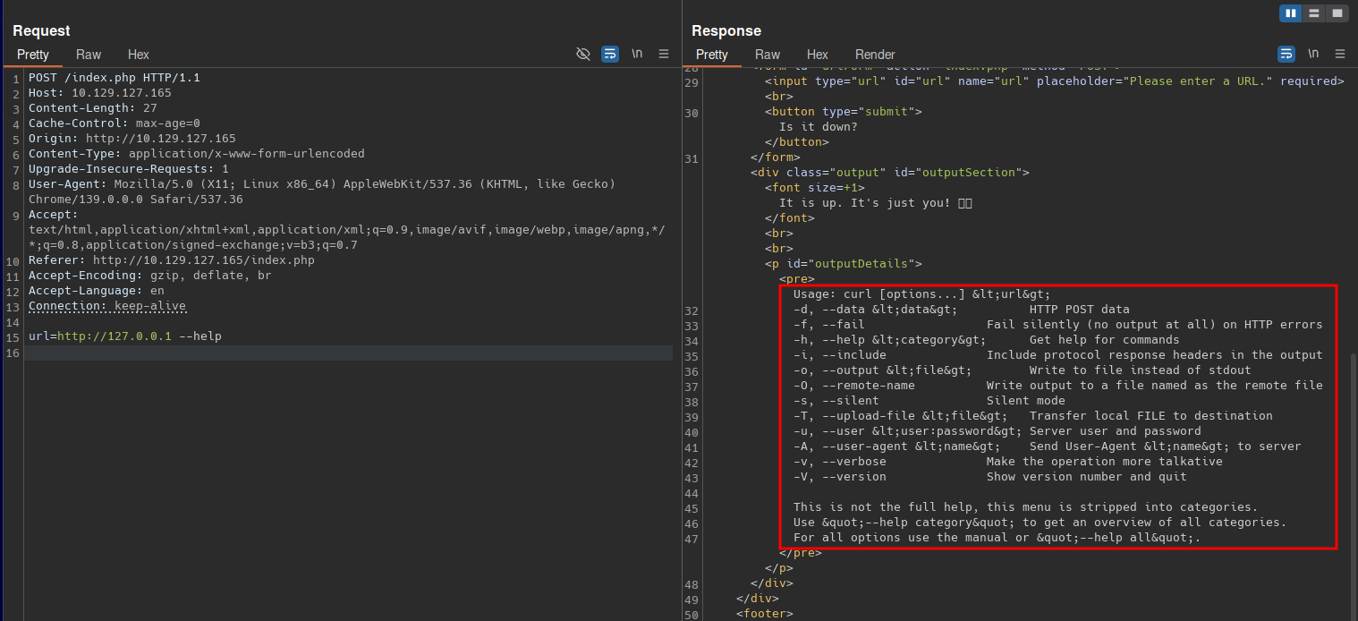Select the Request Pretty tab
Screen dimensions: 1358x621
tap(33, 55)
